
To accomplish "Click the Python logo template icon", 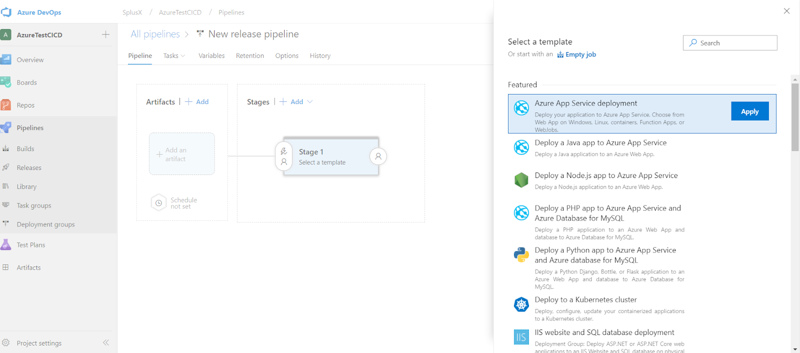I will point(521,254).
